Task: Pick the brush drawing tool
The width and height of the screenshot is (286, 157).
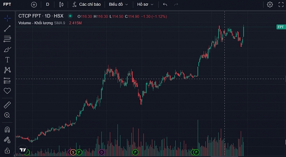Action: pos(7,50)
